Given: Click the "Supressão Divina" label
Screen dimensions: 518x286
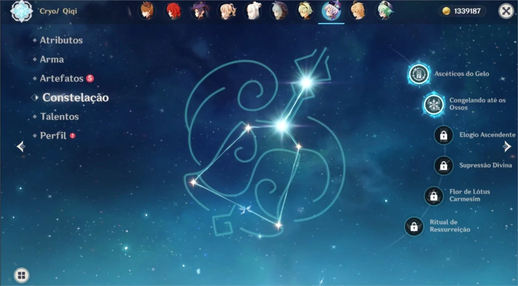Looking at the screenshot, I should click(486, 165).
